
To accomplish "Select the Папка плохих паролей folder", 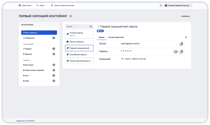I will tap(34, 70).
